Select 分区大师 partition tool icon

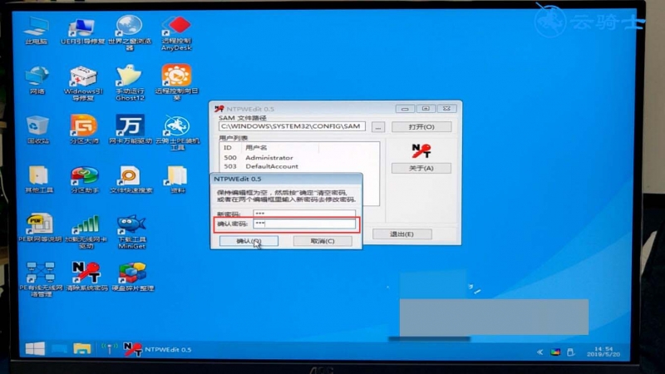click(84, 129)
